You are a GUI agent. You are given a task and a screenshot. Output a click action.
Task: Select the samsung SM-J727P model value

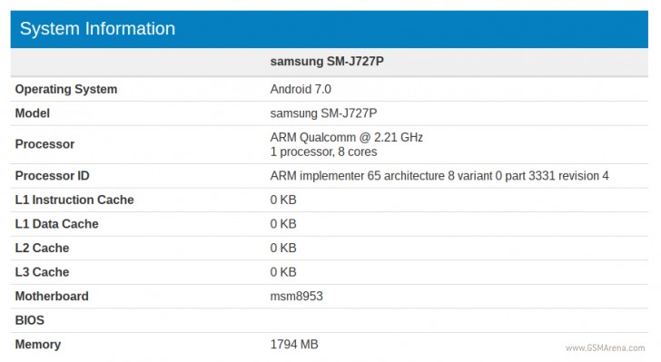pyautogui.click(x=323, y=113)
